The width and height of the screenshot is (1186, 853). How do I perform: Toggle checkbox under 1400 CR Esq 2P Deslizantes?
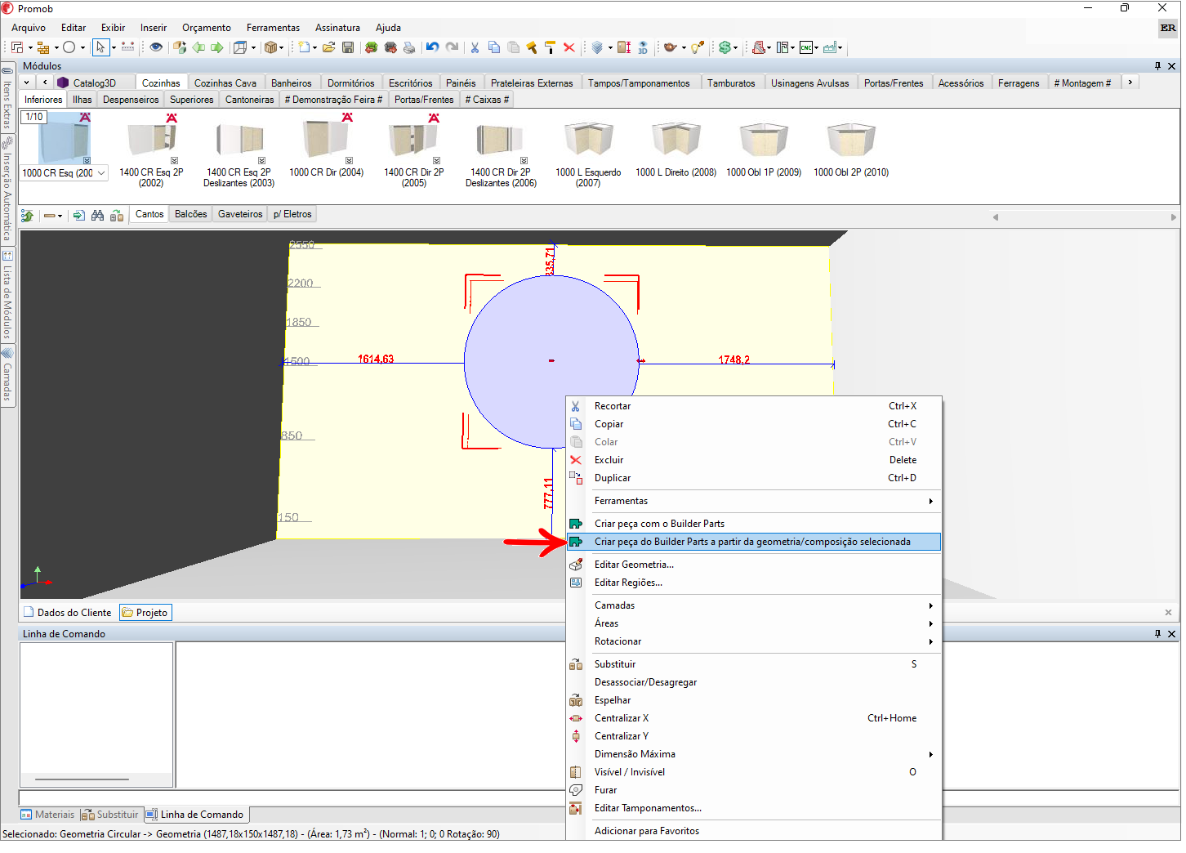point(261,161)
